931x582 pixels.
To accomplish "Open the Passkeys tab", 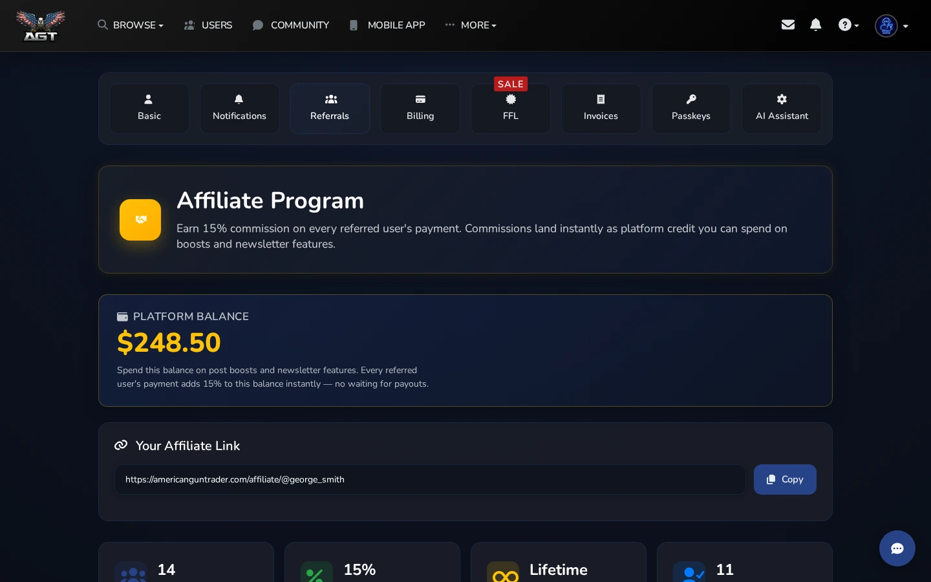I will (691, 109).
